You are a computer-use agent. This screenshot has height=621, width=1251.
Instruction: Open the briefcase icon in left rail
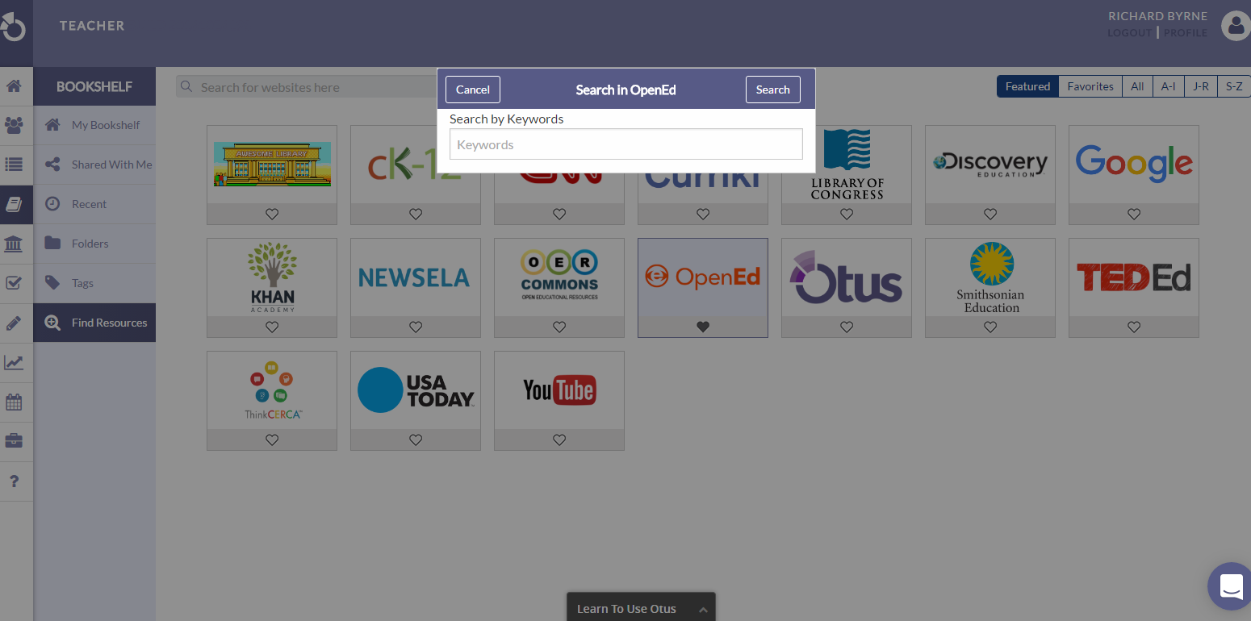[14, 441]
